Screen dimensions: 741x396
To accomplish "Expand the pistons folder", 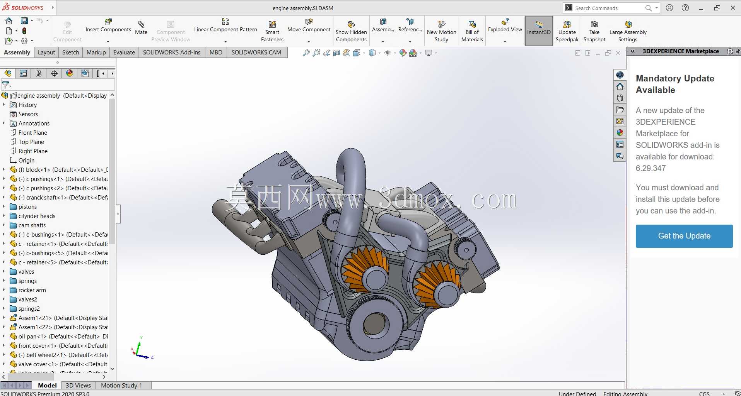I will 4,206.
